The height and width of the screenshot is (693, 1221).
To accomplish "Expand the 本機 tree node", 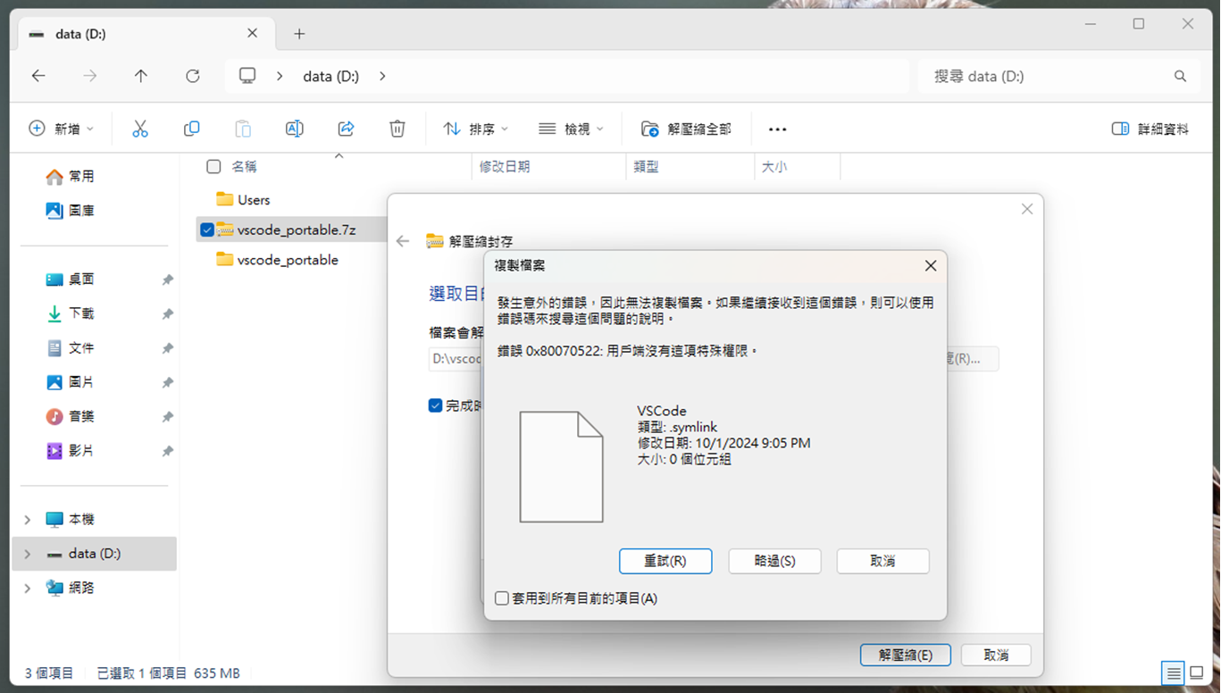I will coord(28,520).
